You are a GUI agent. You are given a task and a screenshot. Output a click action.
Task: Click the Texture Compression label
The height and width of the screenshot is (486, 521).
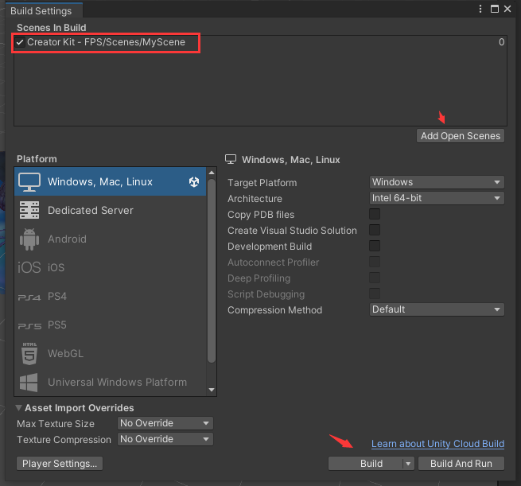(x=64, y=440)
